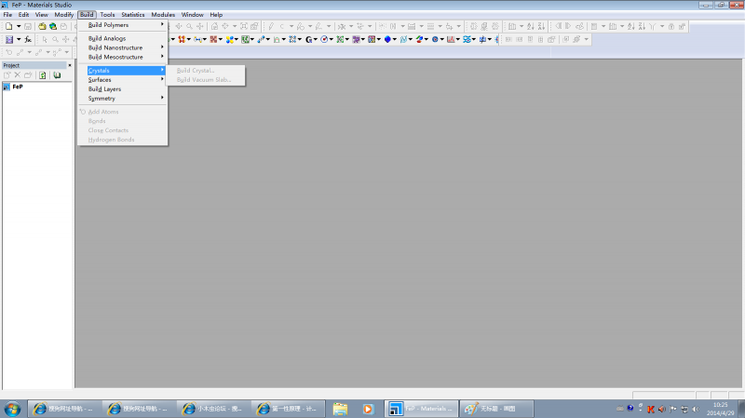Screen dimensions: 745x418
Task: Click the purple viewer icon on second toolbar
Action: click(x=9, y=39)
